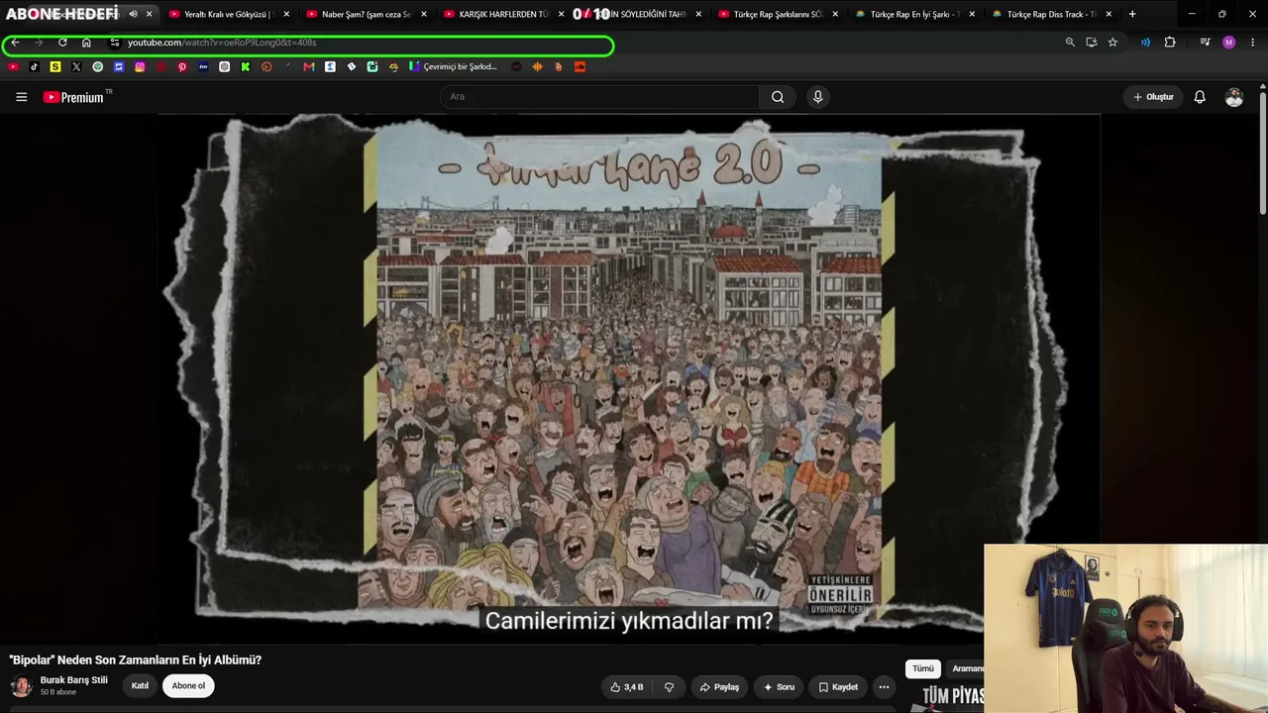This screenshot has height=713, width=1268.
Task: Open the browser profile M avatar
Action: 1229,43
